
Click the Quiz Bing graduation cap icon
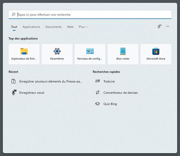[x=97, y=104]
